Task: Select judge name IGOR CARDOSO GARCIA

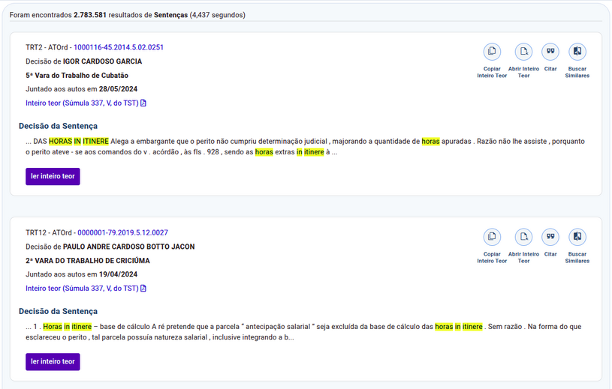Action: pyautogui.click(x=102, y=61)
